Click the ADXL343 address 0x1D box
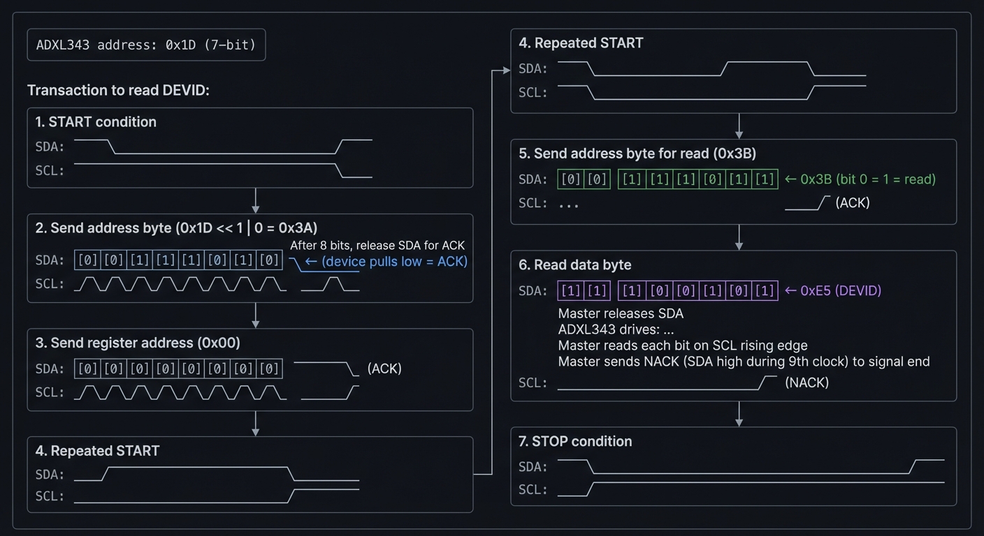This screenshot has height=536, width=984. click(x=146, y=45)
